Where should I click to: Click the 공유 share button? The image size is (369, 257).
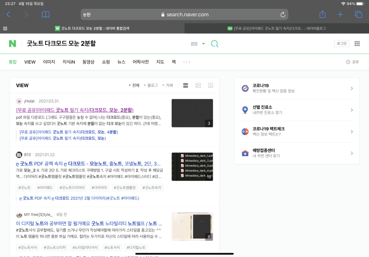pos(352,62)
